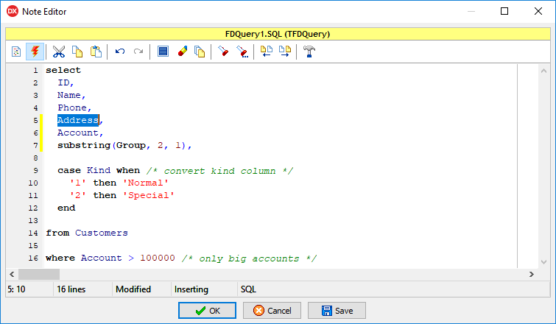This screenshot has height=324, width=556.
Task: Click the page icon with right arrow
Action: point(284,52)
